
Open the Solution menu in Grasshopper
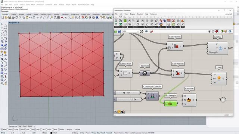pyautogui.click(x=140, y=14)
